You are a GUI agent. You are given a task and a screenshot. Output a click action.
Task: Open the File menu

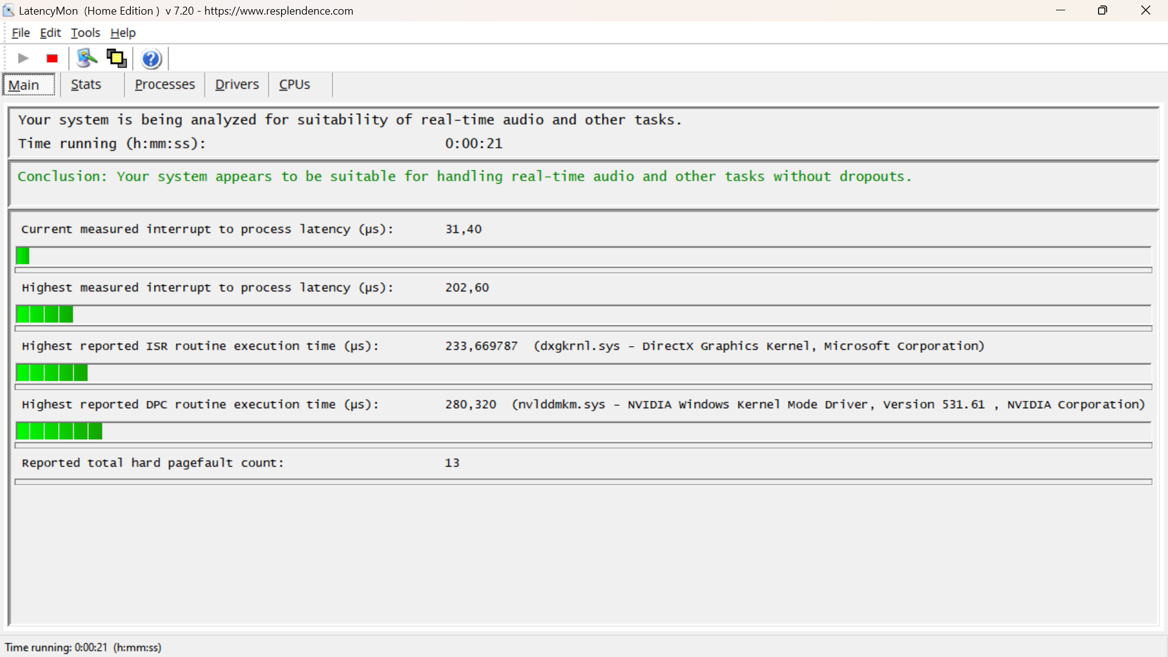pyautogui.click(x=21, y=33)
